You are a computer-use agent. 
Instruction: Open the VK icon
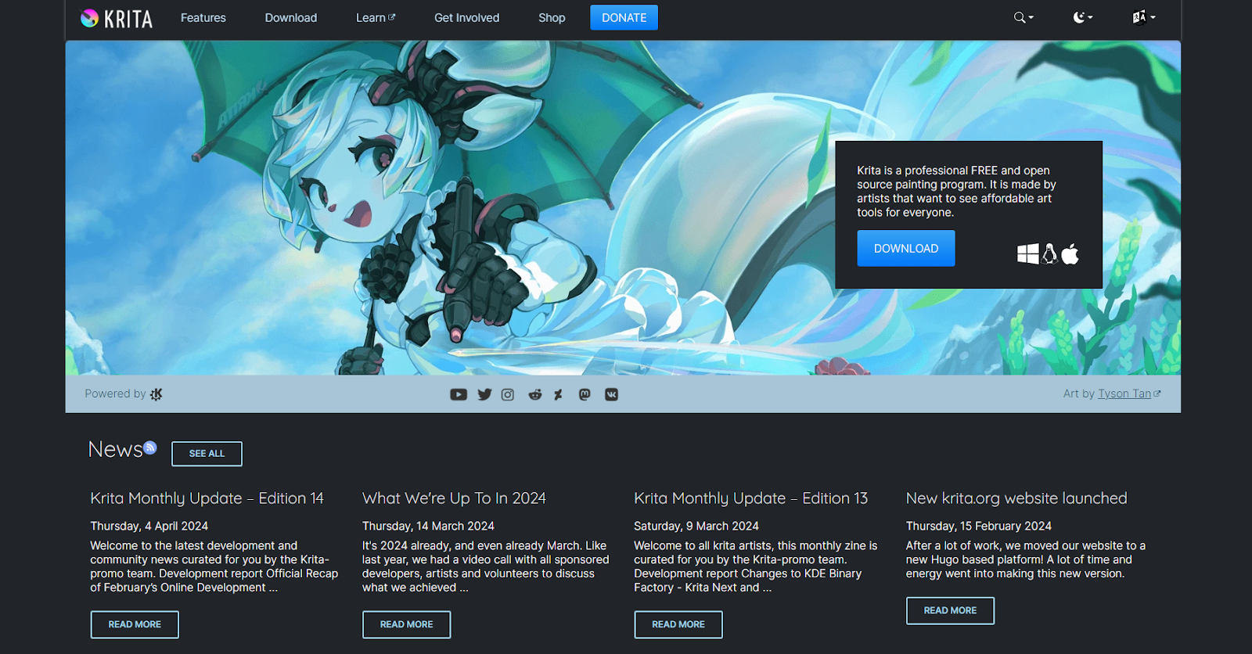[x=611, y=394]
